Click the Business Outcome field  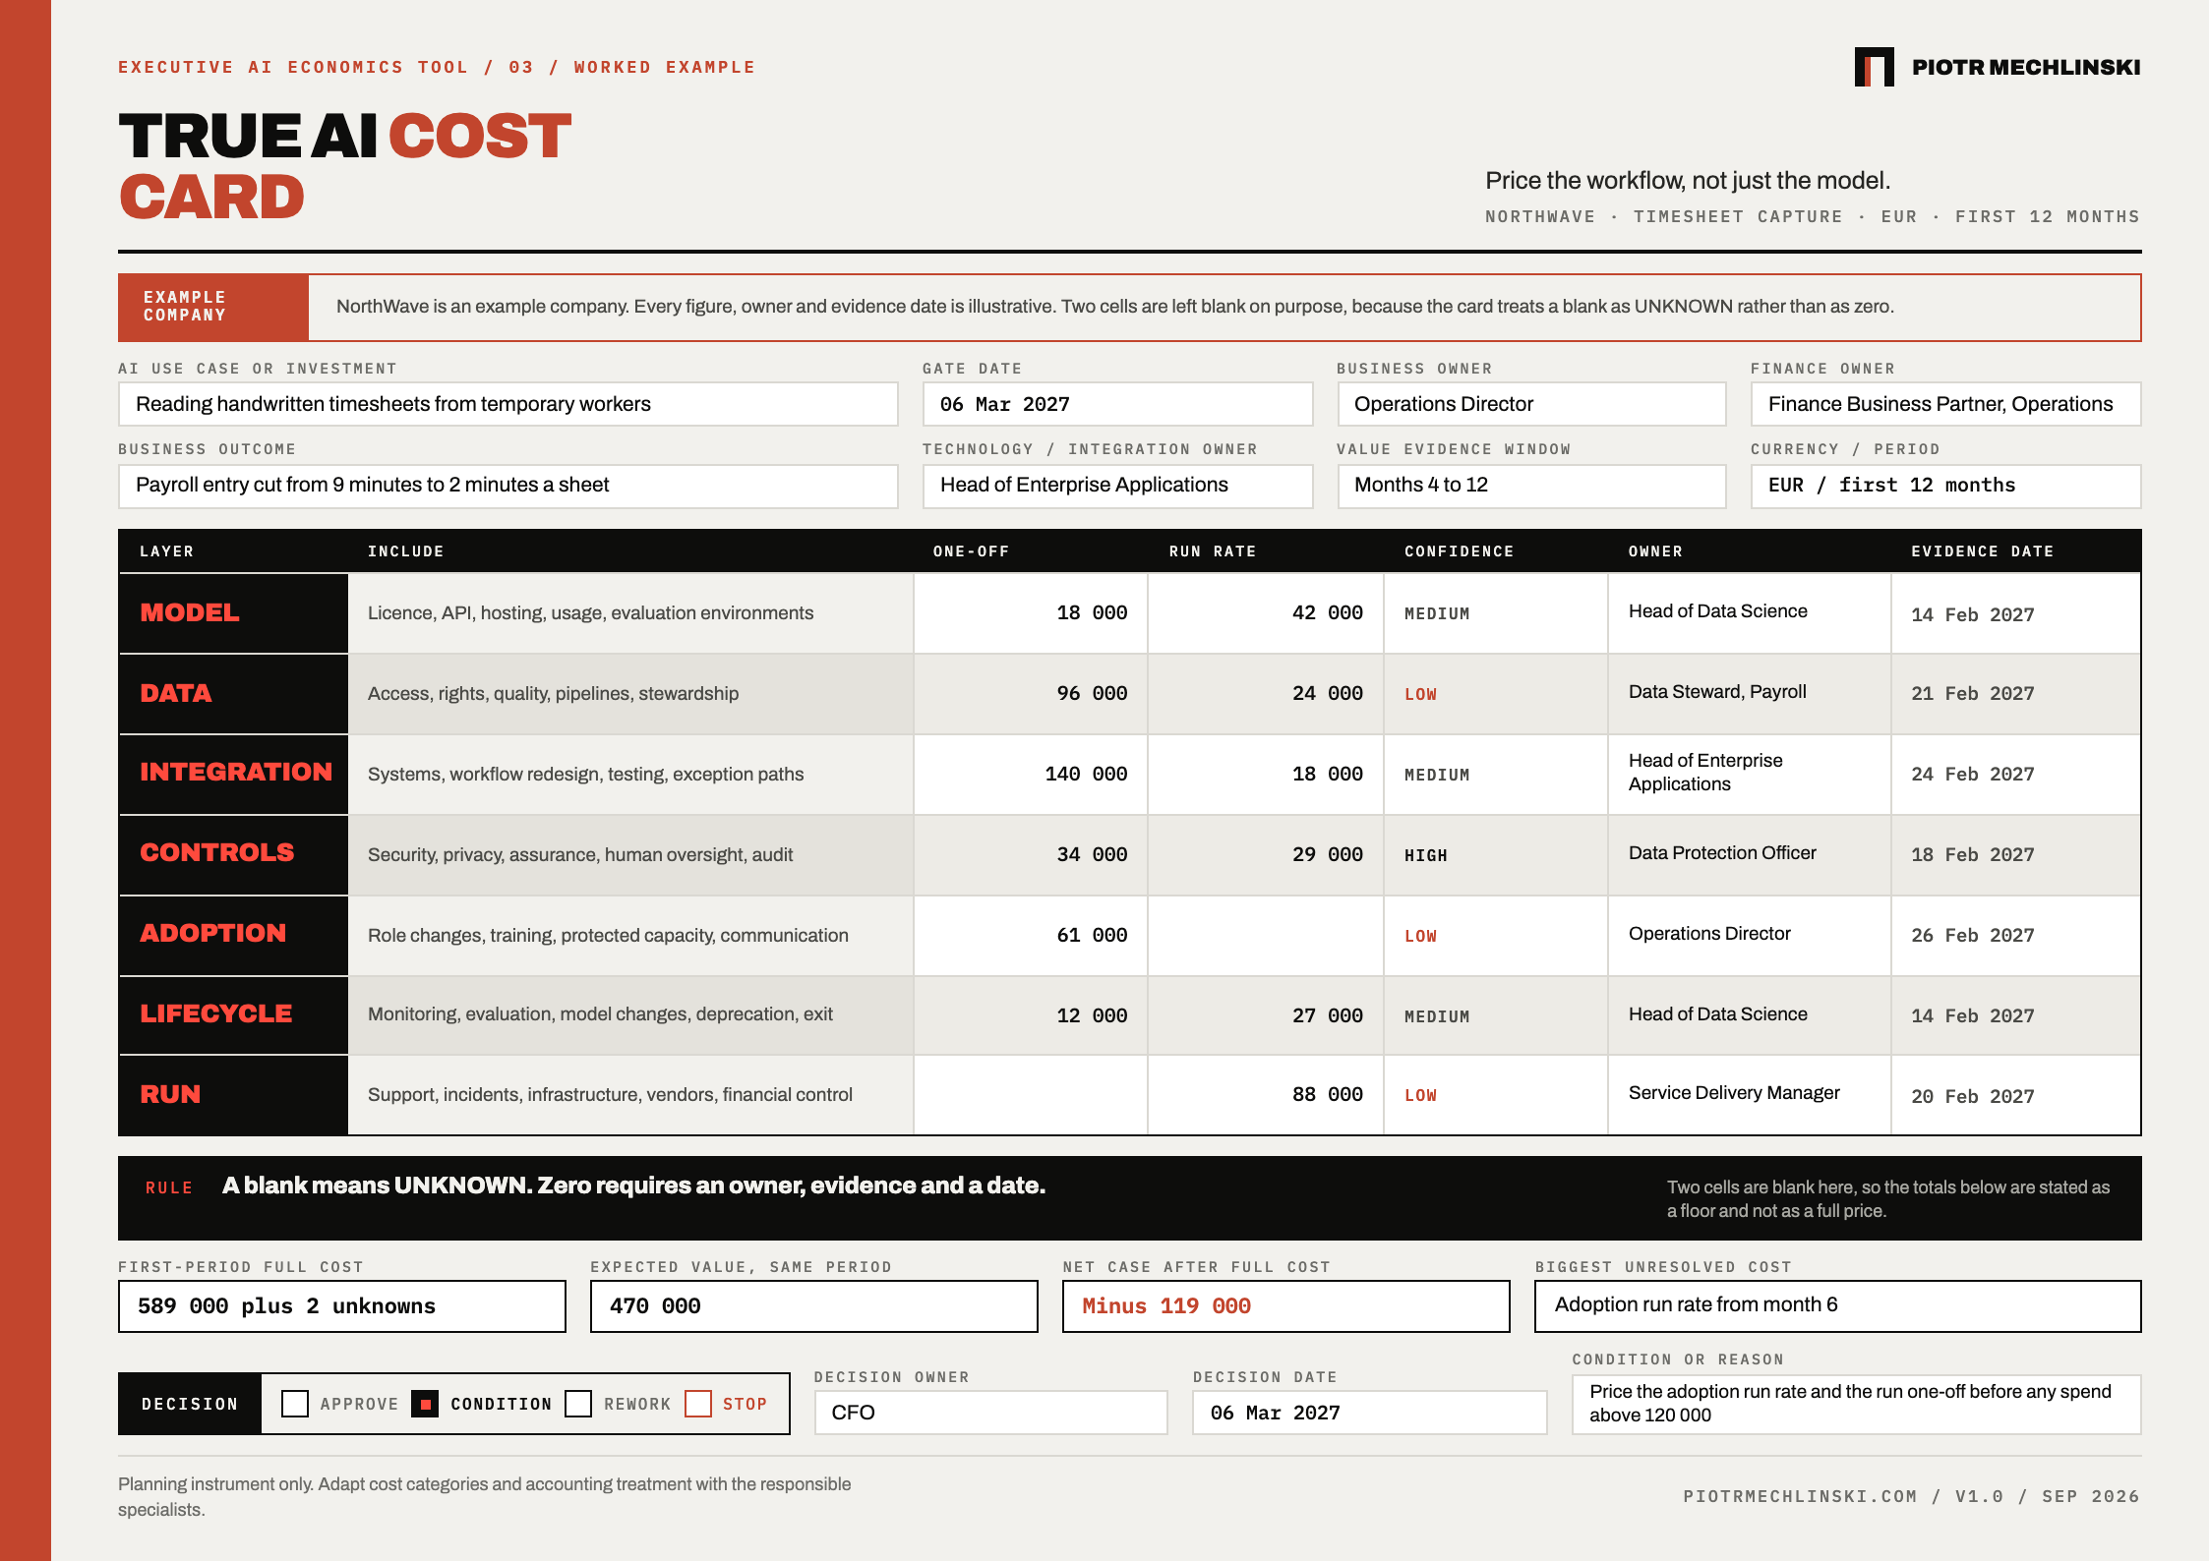507,486
